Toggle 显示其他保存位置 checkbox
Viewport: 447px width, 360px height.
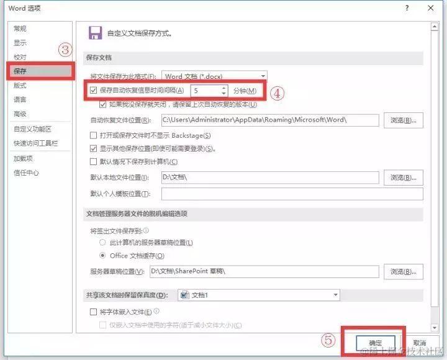93,148
